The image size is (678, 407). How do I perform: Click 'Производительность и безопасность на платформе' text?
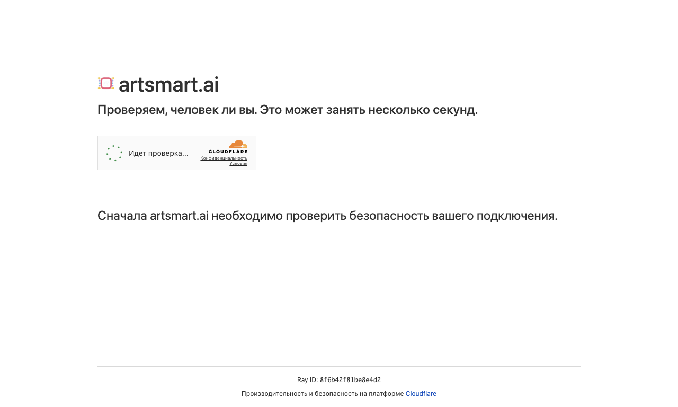pos(323,394)
